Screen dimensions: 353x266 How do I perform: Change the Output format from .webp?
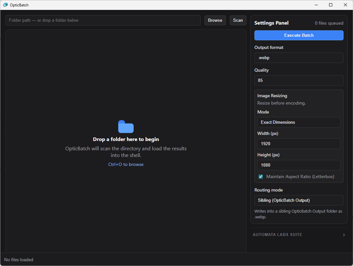coord(298,57)
